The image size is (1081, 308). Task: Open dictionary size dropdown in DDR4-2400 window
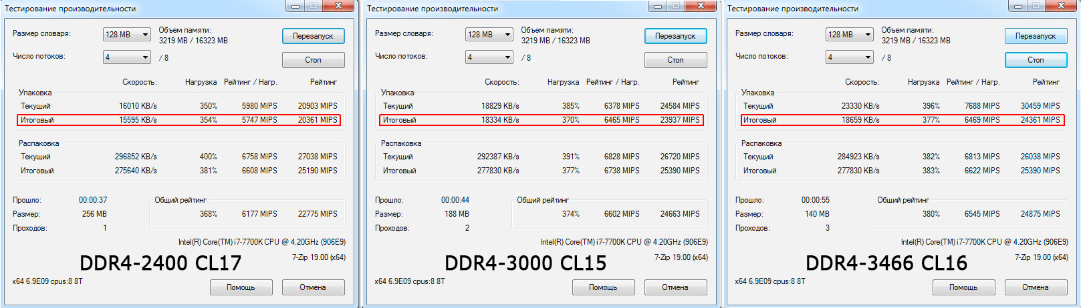point(127,35)
